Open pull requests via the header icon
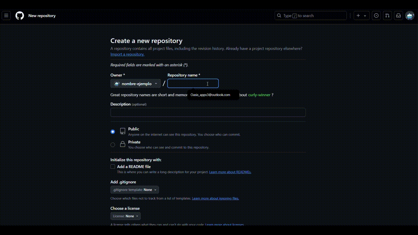Screen dimensions: 418x235 (x=387, y=15)
